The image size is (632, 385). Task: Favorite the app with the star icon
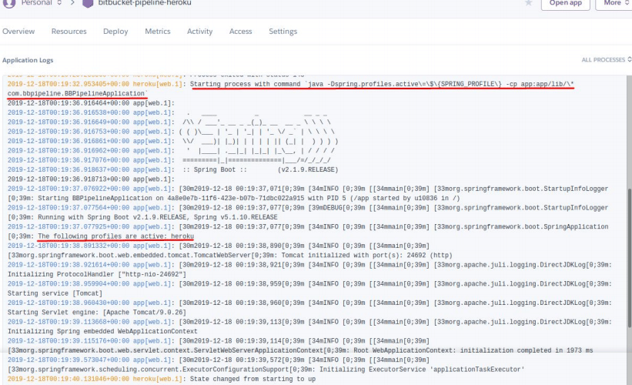pyautogui.click(x=528, y=3)
